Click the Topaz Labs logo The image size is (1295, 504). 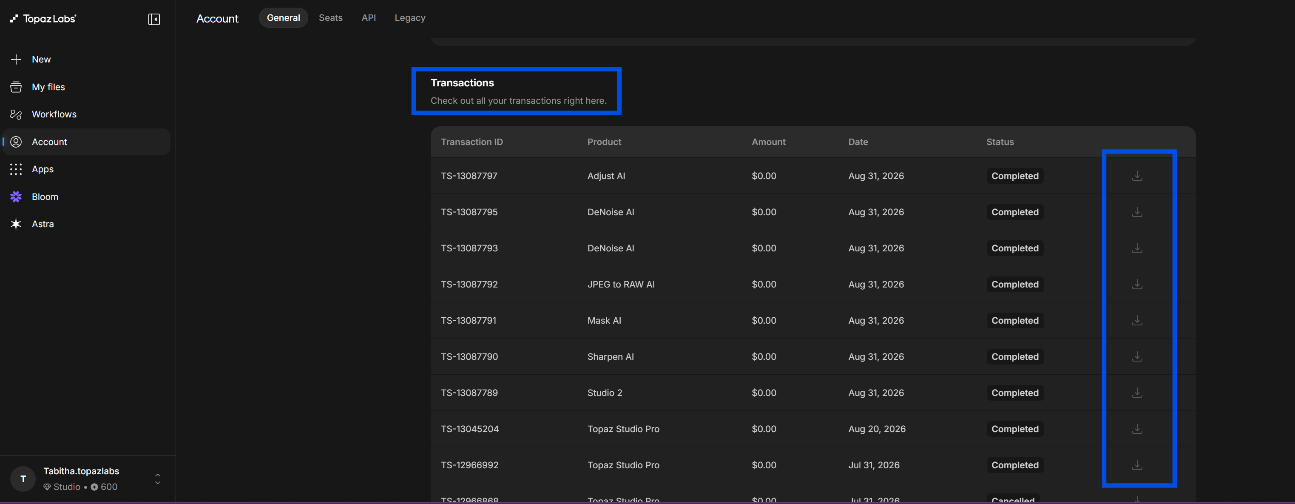click(43, 19)
